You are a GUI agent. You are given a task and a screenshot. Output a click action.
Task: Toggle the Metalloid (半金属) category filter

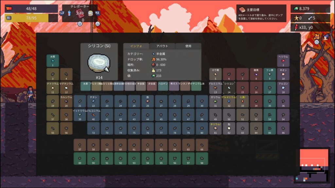tap(141, 86)
